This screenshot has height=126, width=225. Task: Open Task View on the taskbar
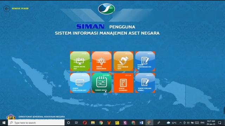click(x=76, y=123)
